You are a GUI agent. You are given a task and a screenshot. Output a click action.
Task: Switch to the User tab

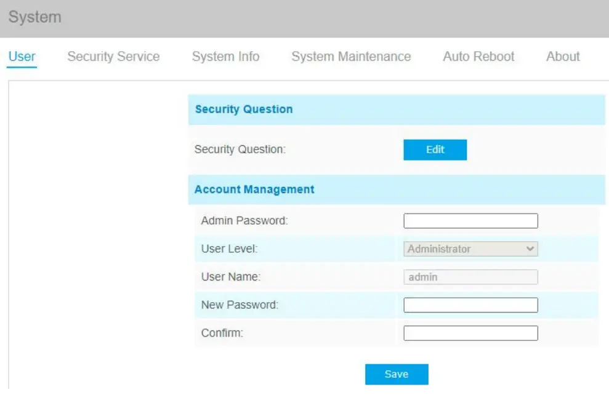(22, 57)
